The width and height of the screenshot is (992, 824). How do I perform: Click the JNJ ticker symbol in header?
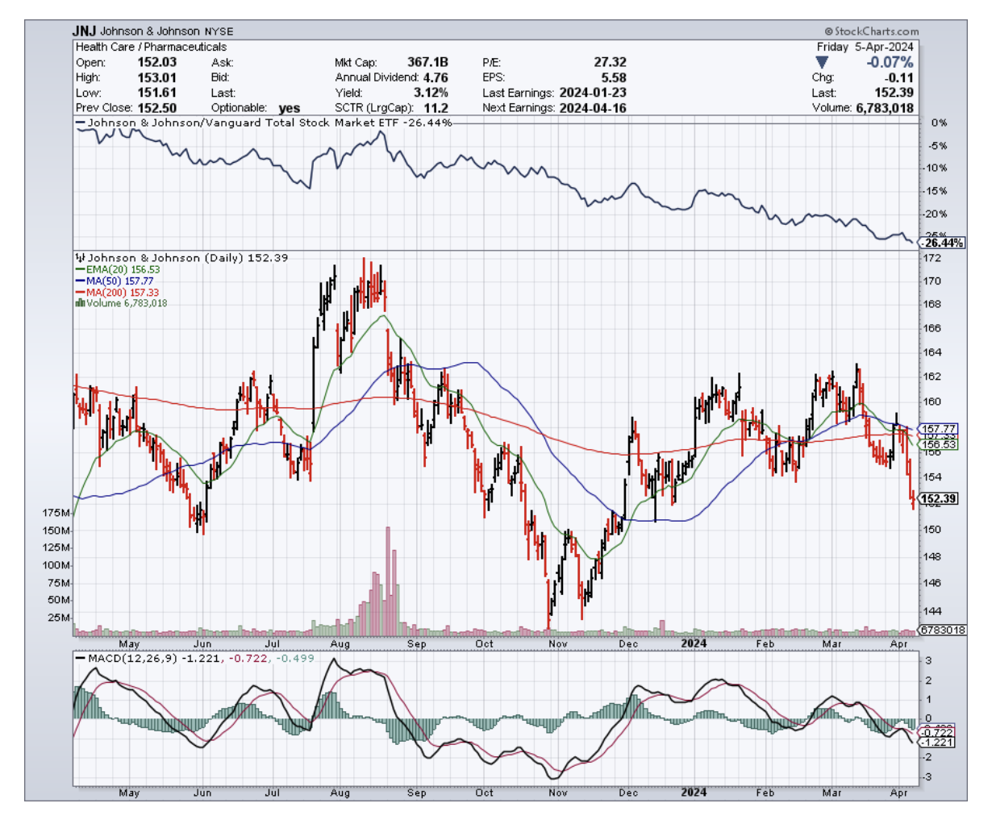84,31
